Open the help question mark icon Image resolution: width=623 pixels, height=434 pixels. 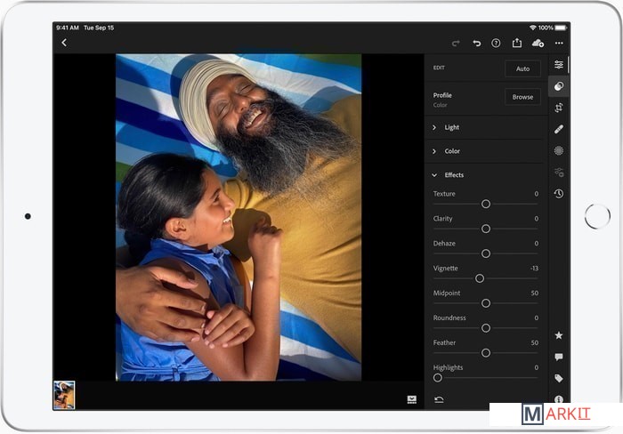[x=496, y=43]
